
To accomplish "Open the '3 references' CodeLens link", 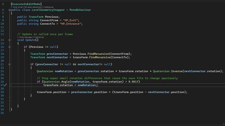I will pos(48,7).
